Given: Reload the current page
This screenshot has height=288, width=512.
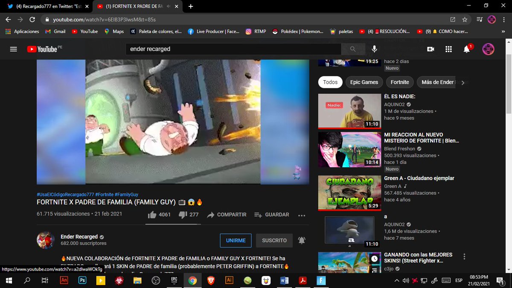Looking at the screenshot, I should click(32, 20).
